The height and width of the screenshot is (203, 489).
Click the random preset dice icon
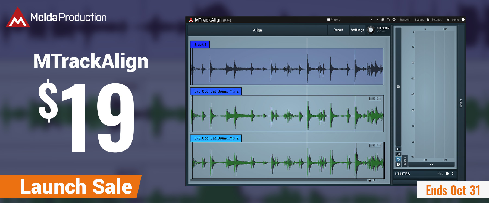click(x=383, y=20)
